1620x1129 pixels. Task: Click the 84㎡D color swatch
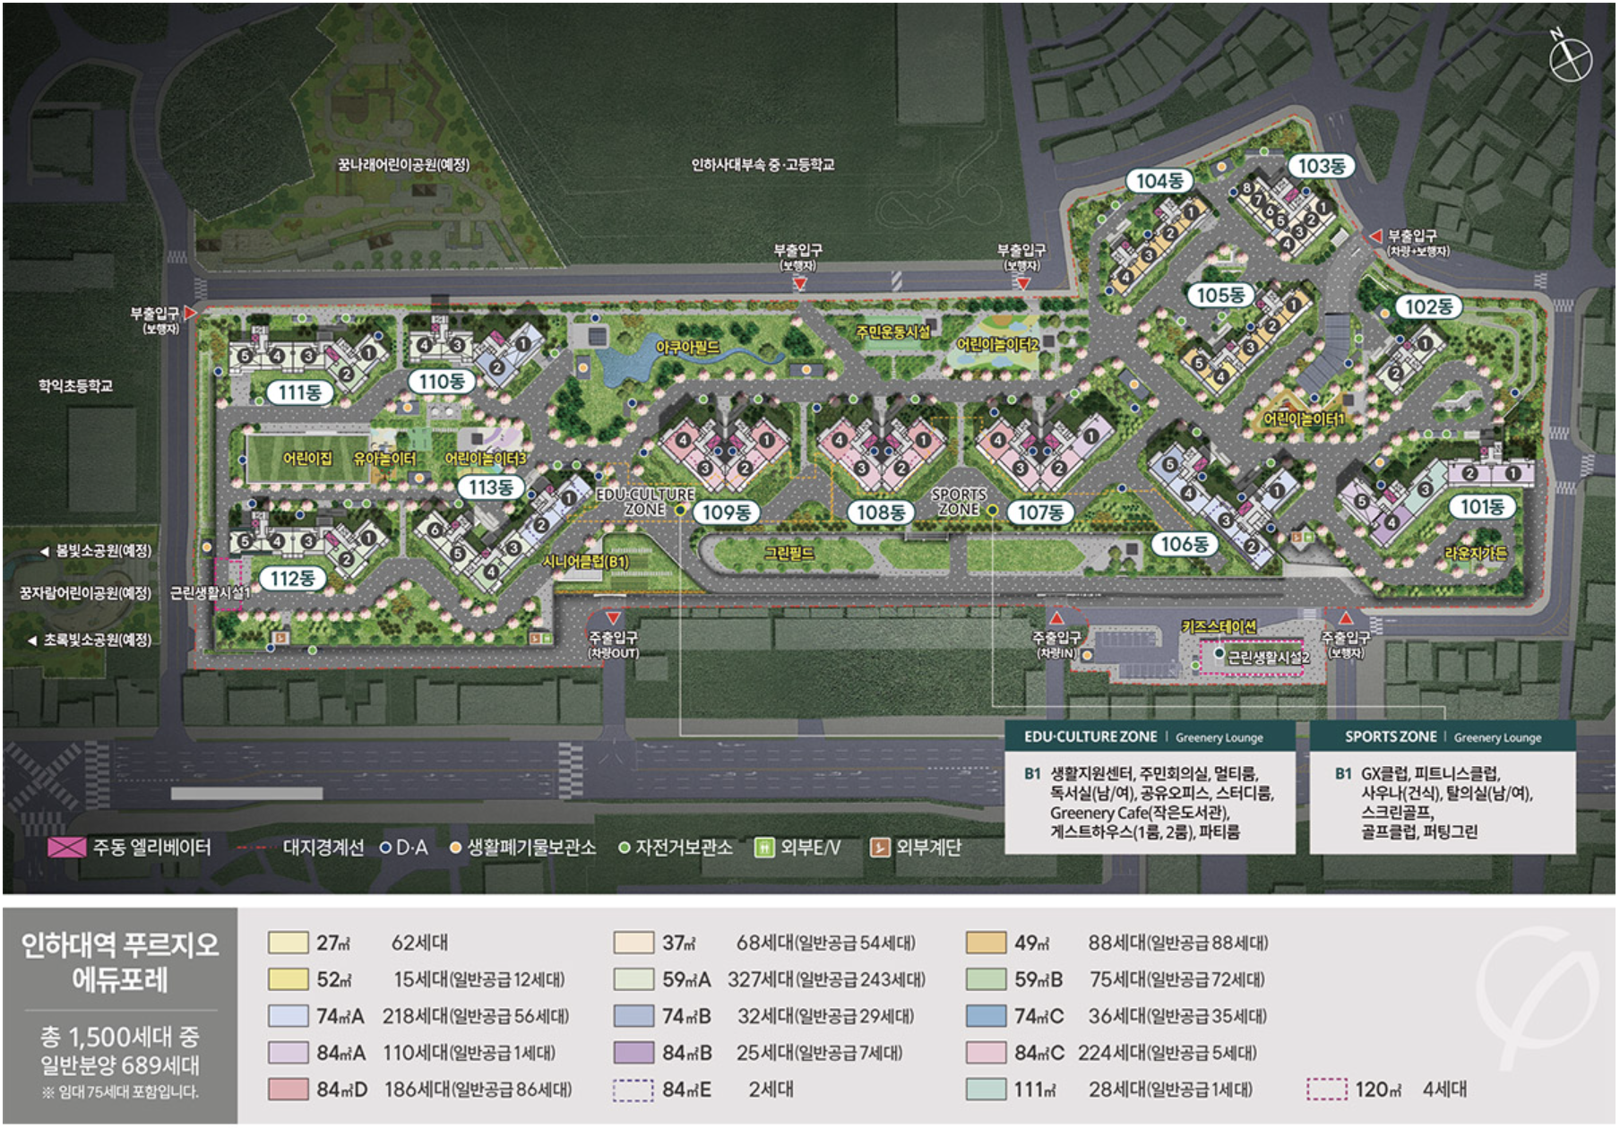point(288,1090)
